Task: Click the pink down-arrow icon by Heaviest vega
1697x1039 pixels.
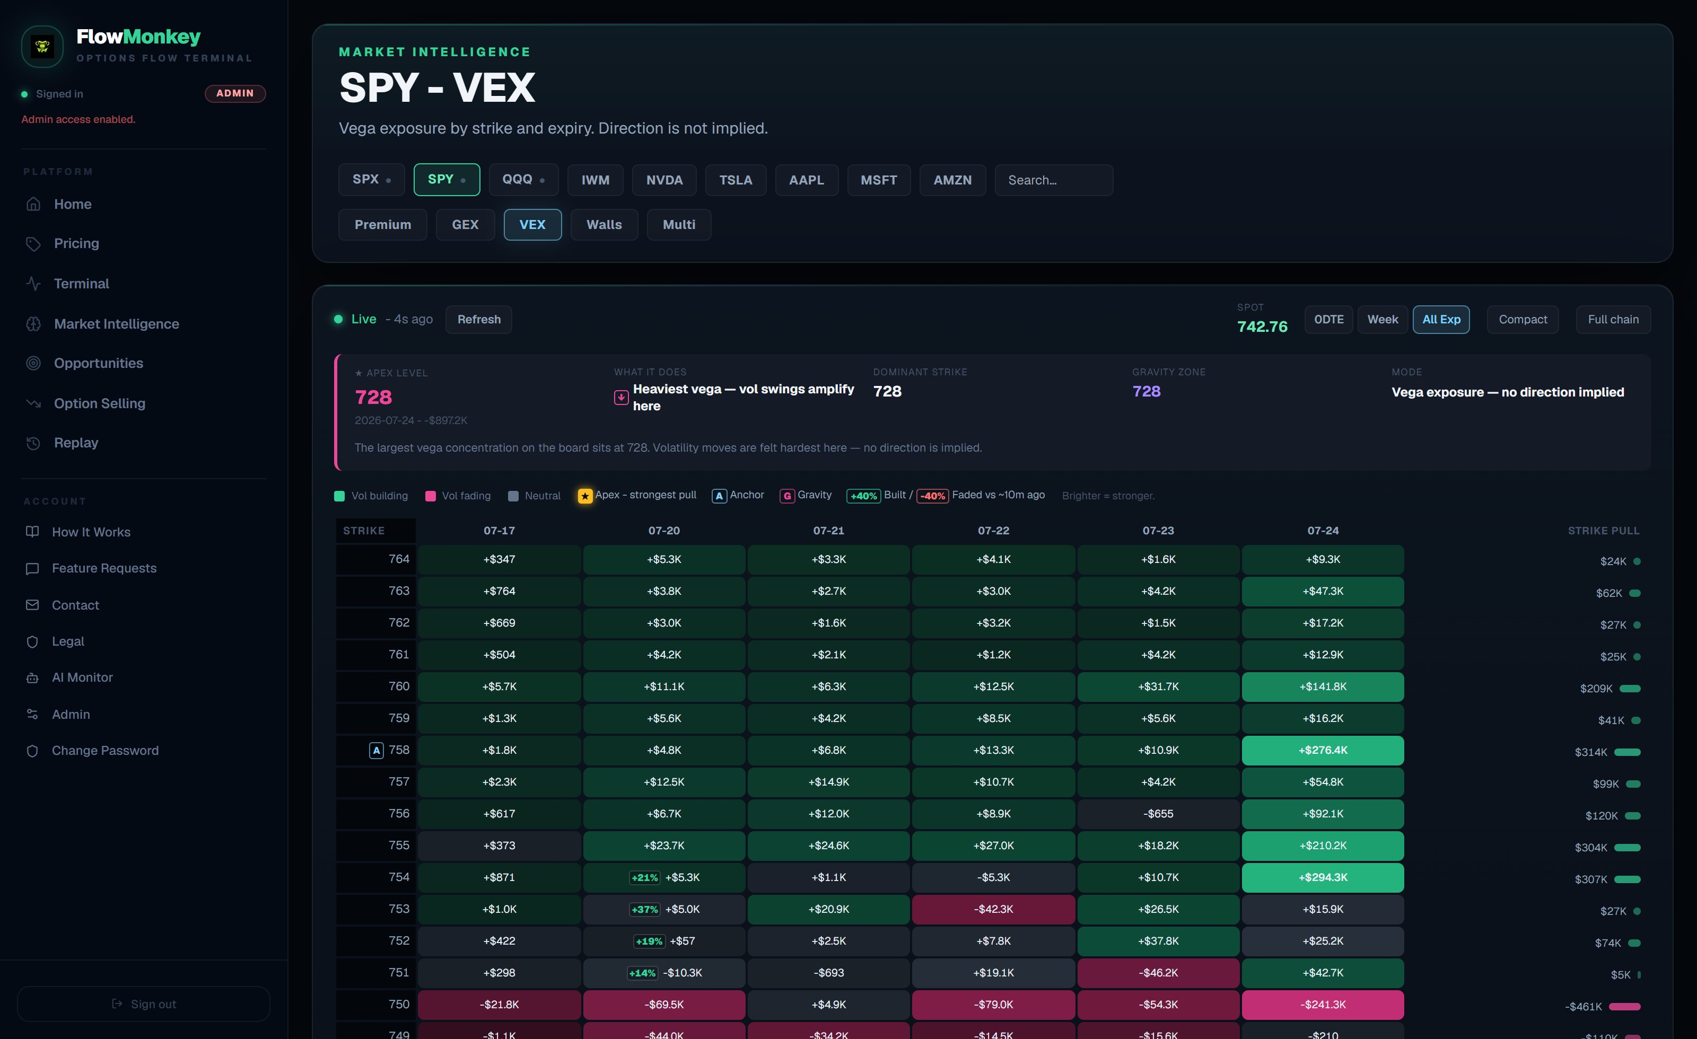Action: click(x=621, y=397)
